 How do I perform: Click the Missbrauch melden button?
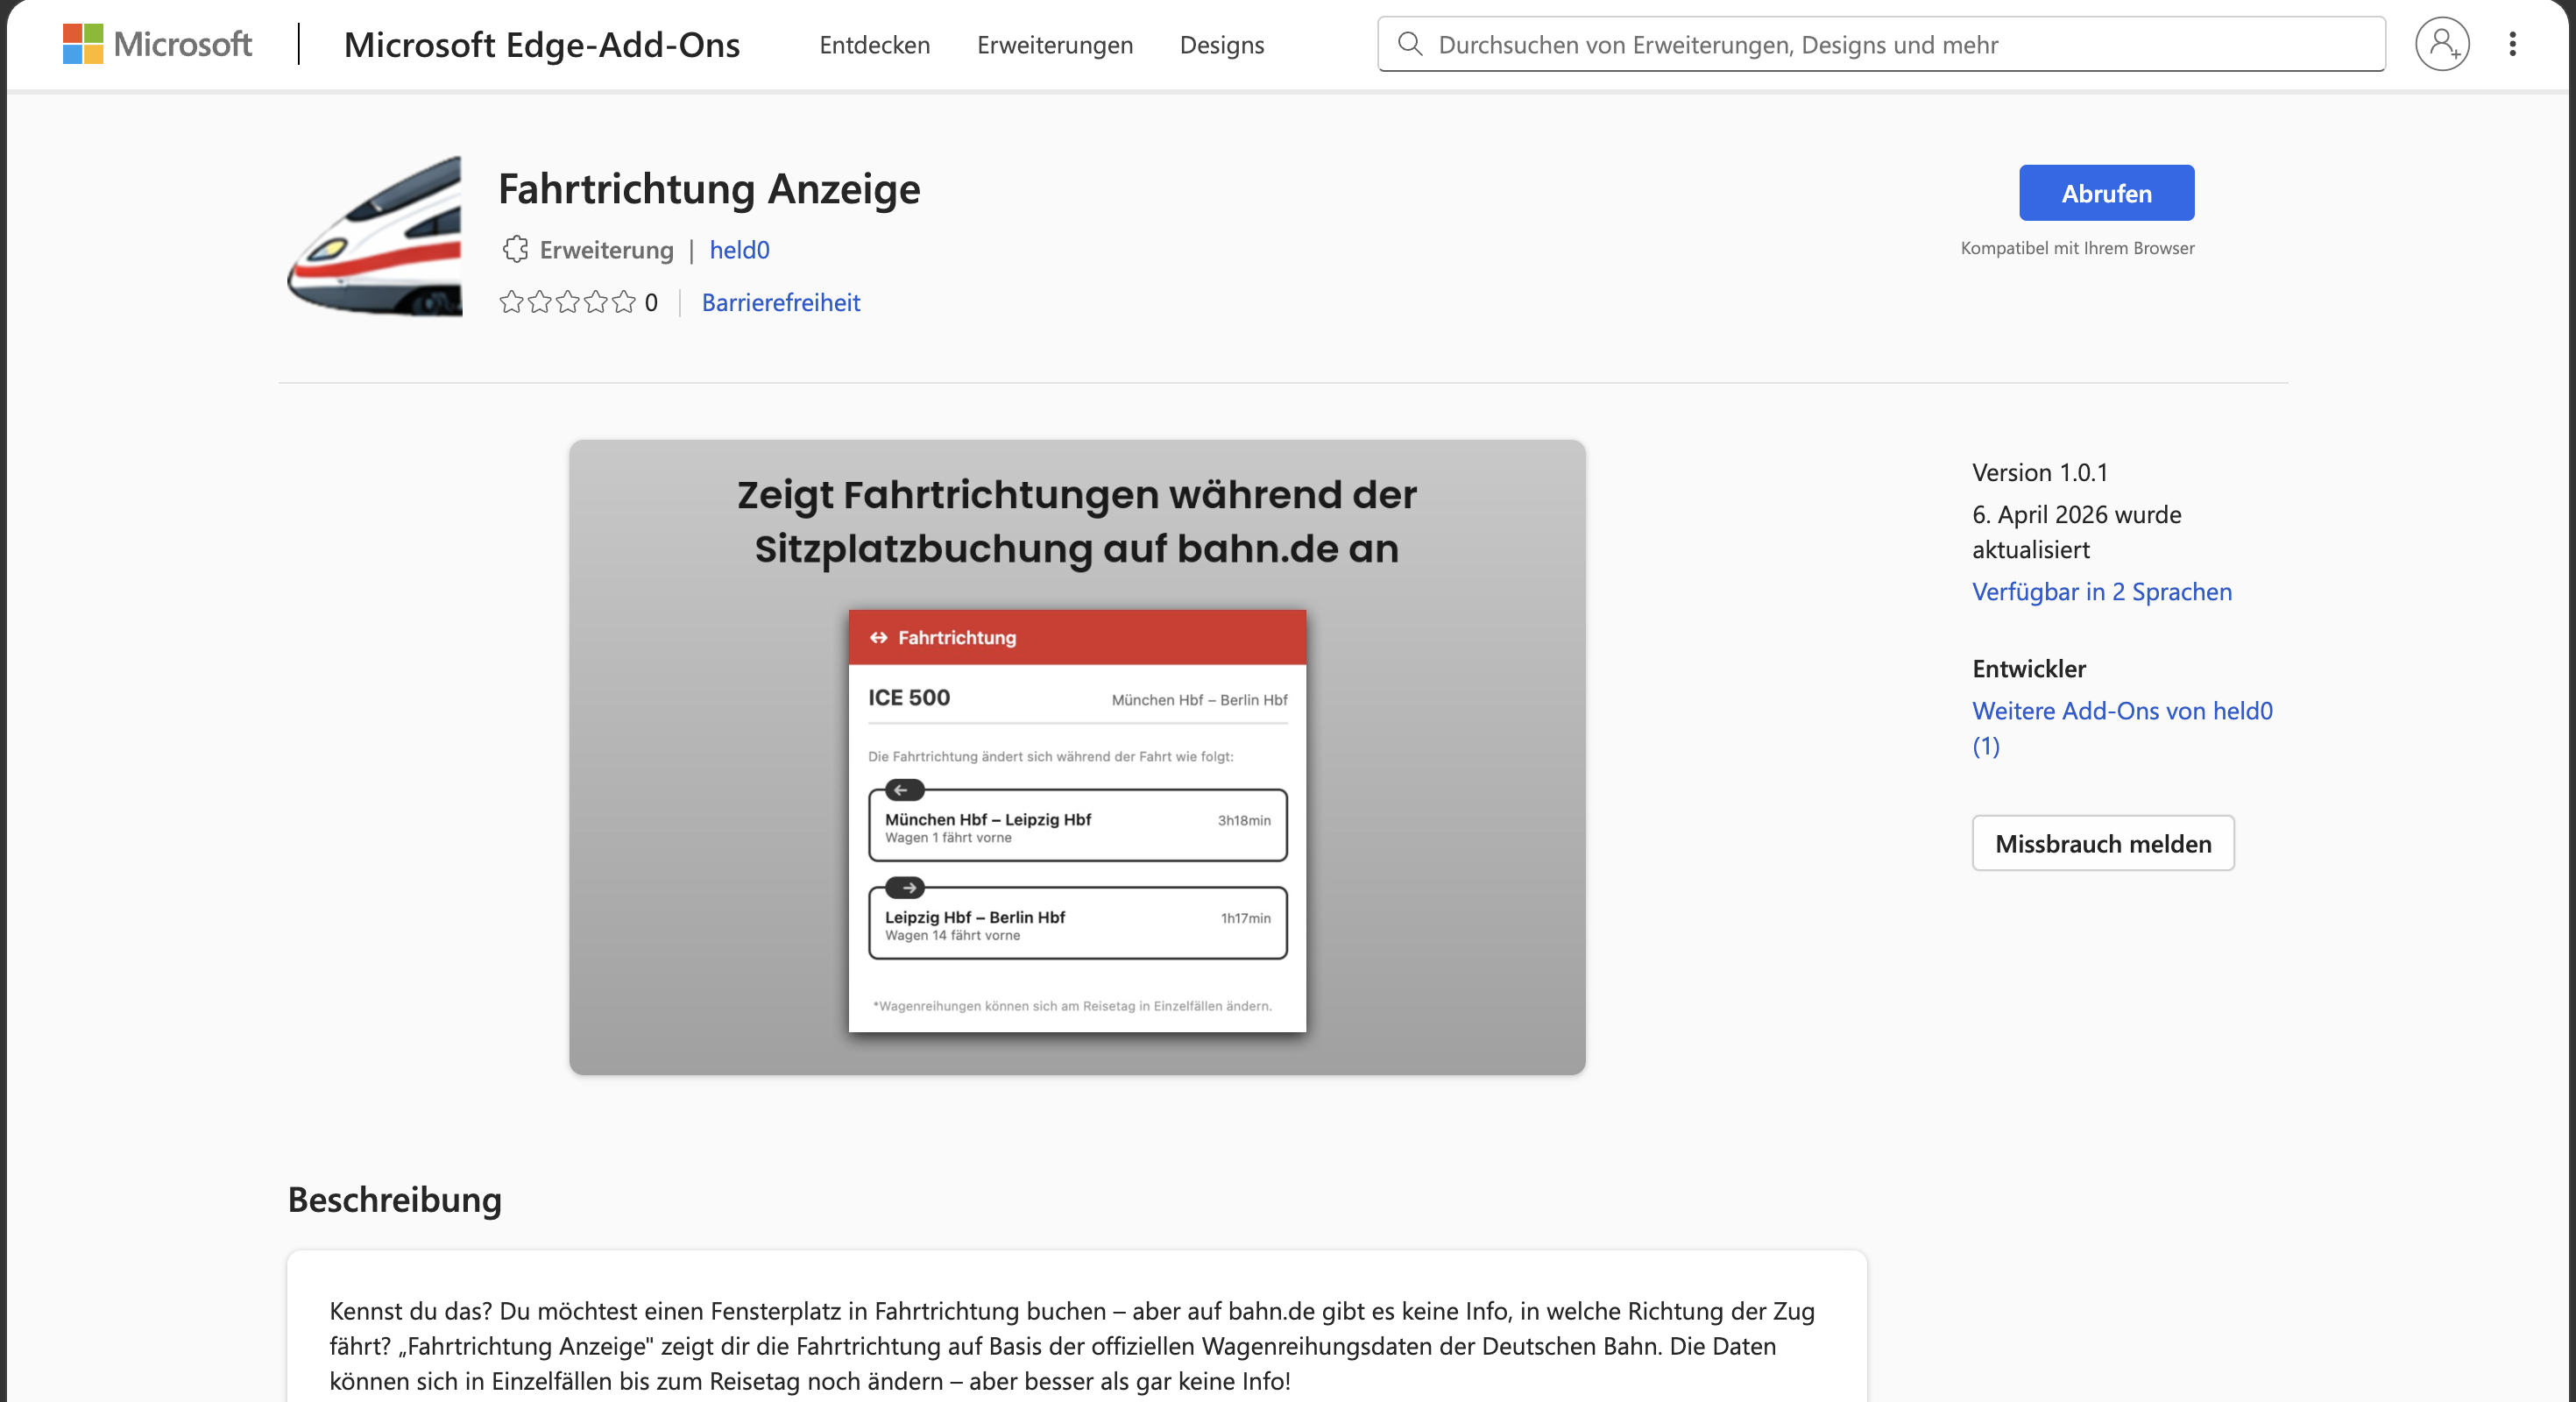(x=2103, y=843)
